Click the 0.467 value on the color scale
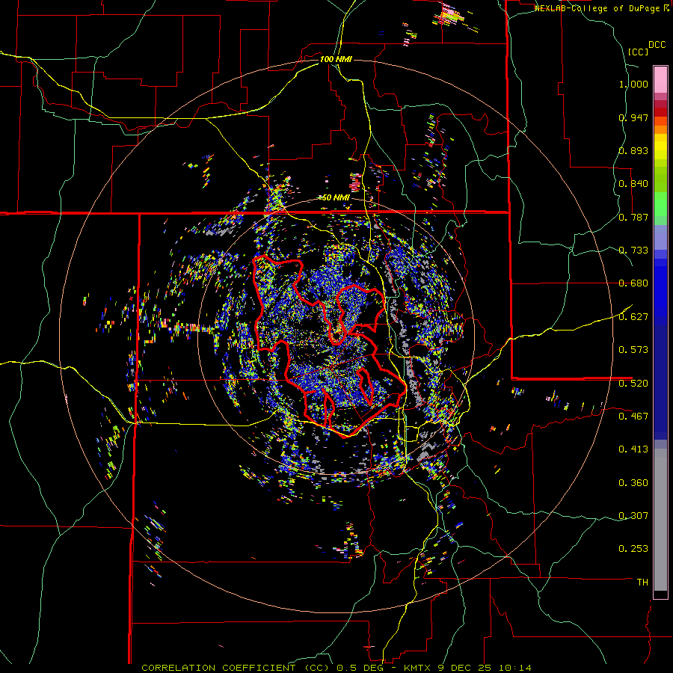This screenshot has height=673, width=673. tap(633, 416)
